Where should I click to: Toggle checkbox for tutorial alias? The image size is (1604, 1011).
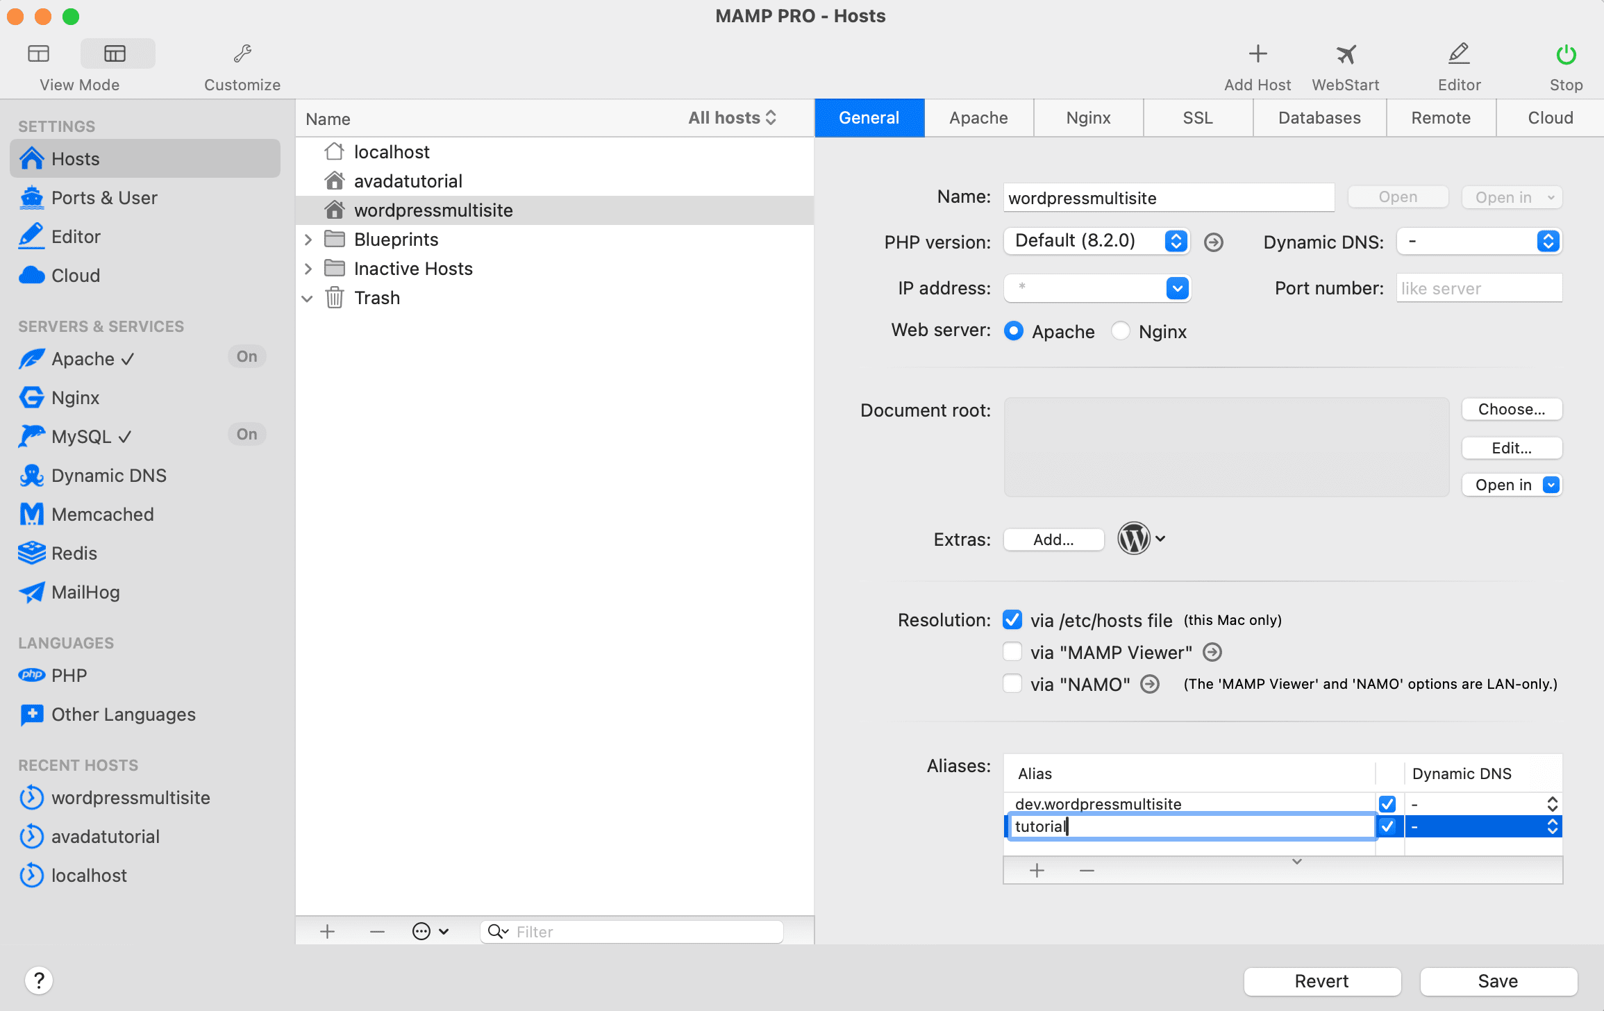[1387, 826]
